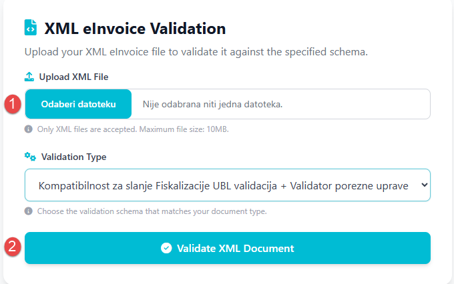
Task: Open the Validation Type dropdown list
Action: [x=227, y=185]
